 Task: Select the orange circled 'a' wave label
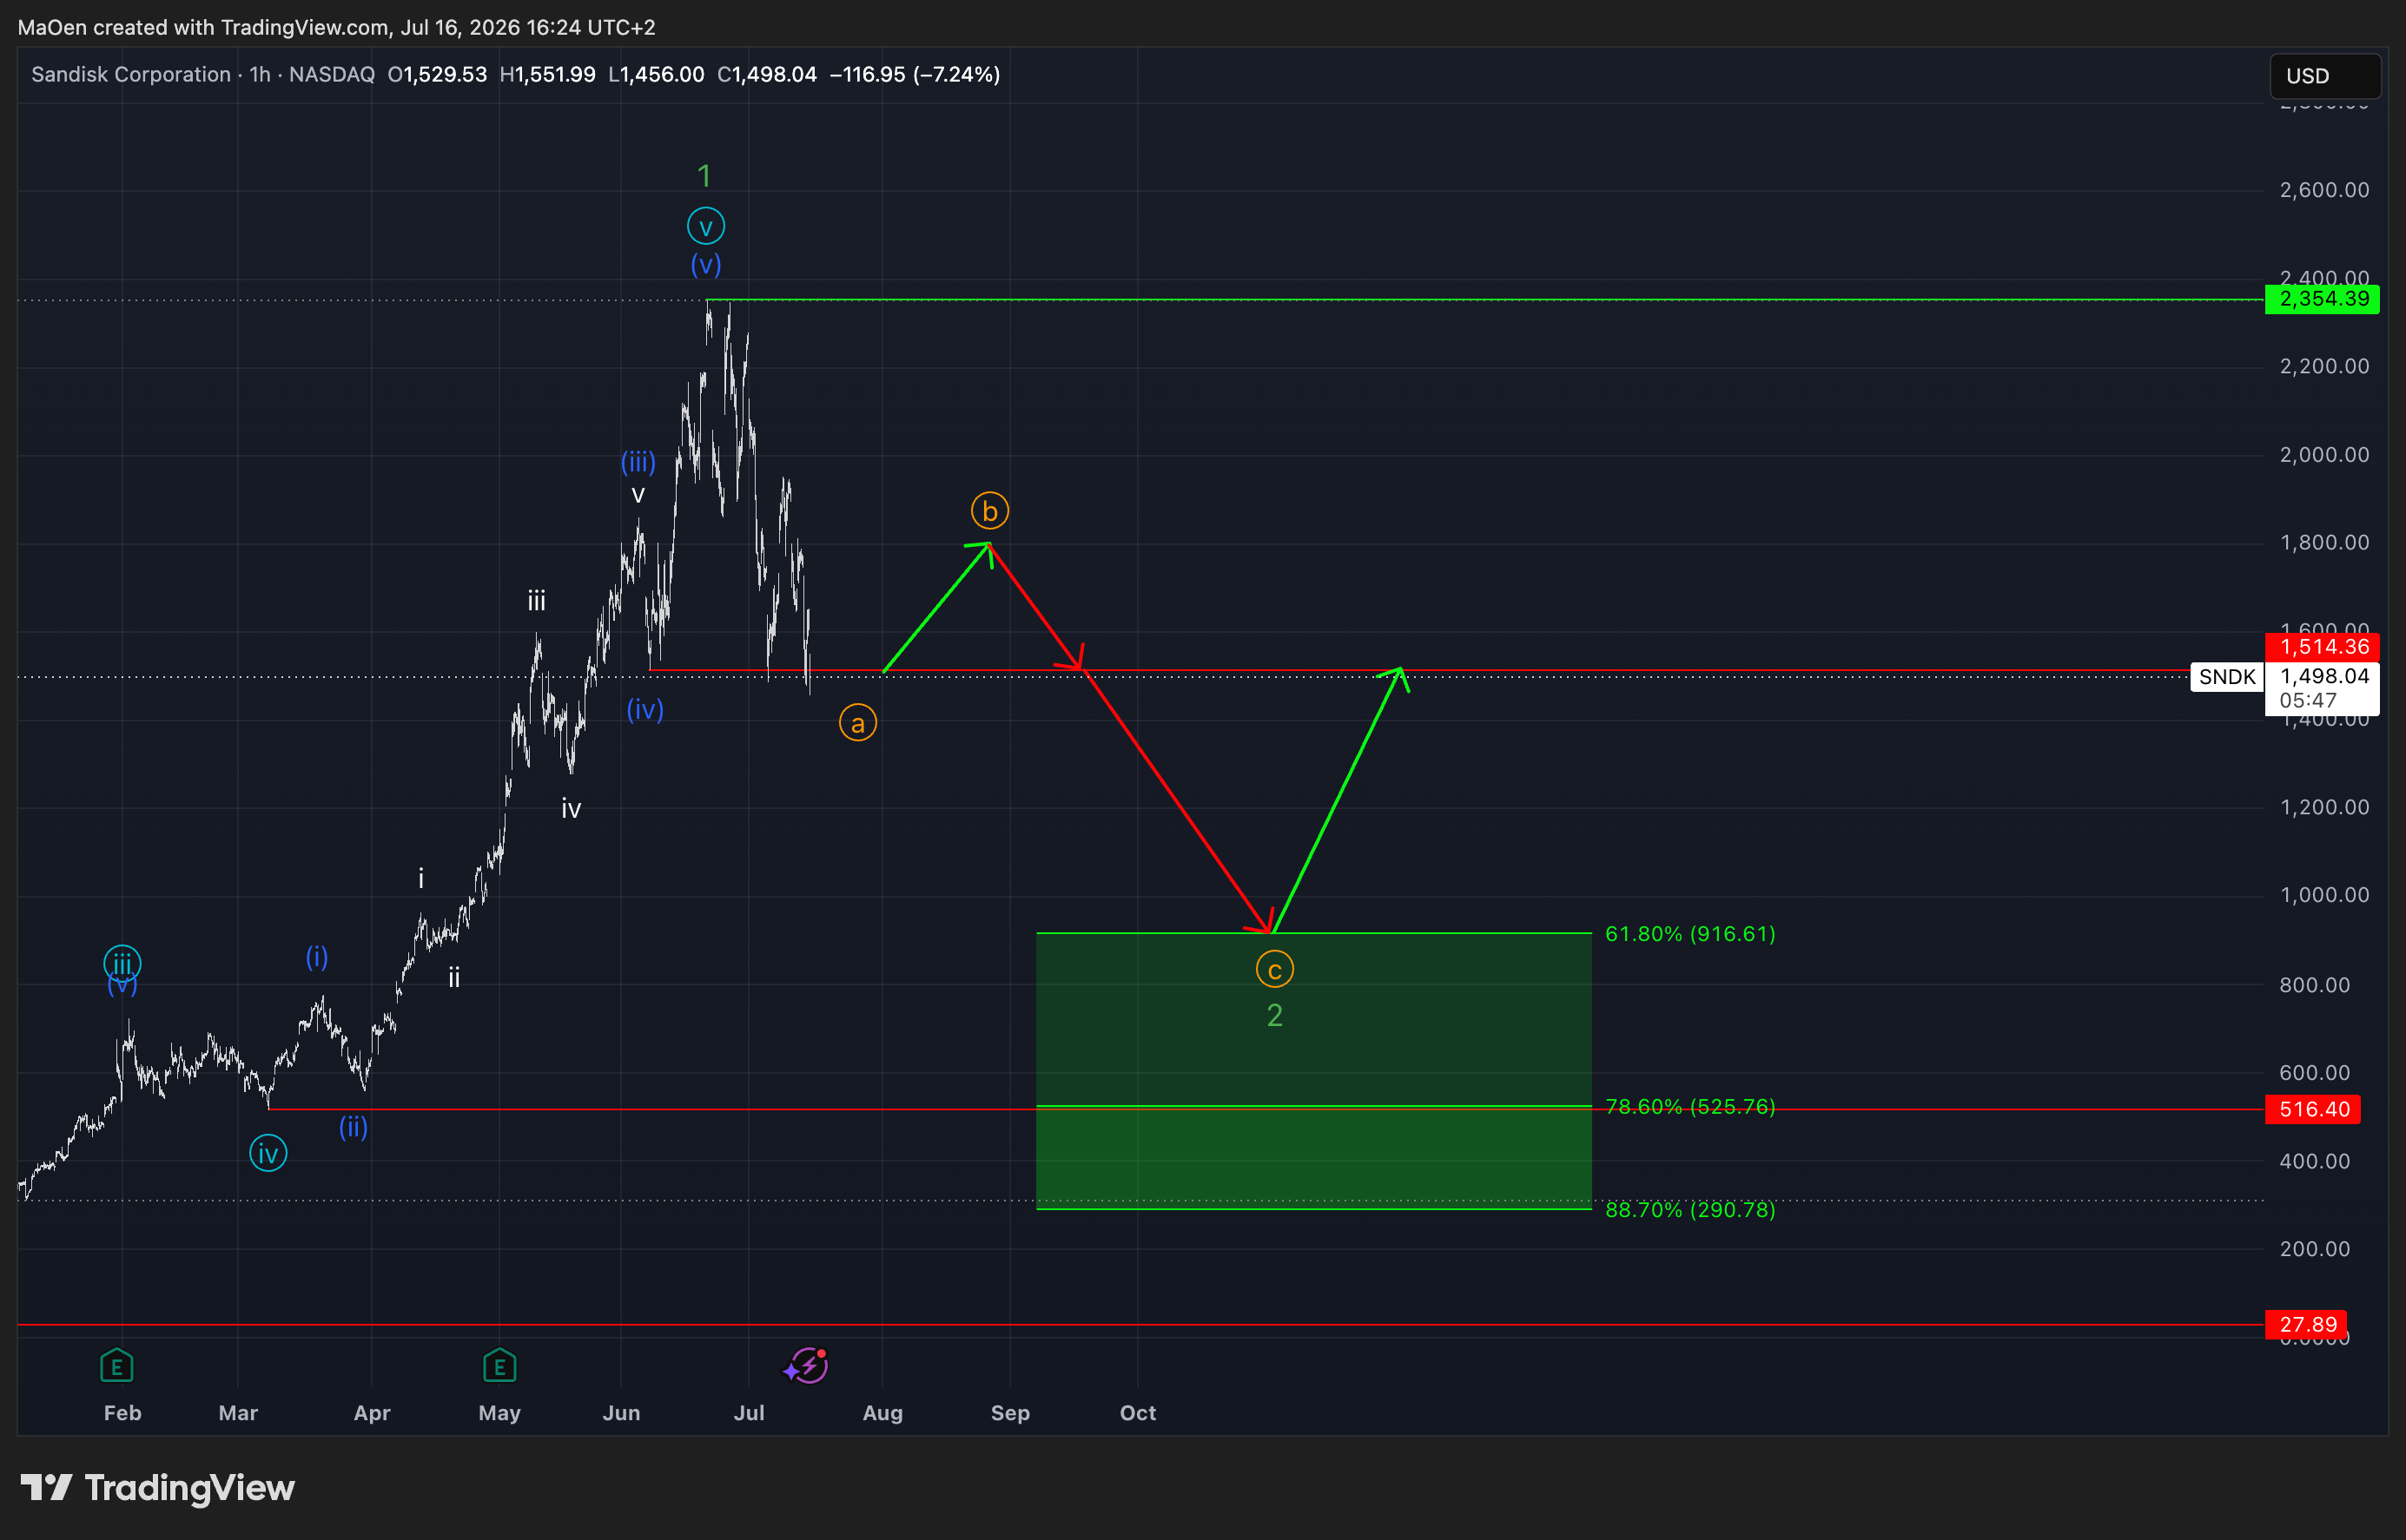857,723
